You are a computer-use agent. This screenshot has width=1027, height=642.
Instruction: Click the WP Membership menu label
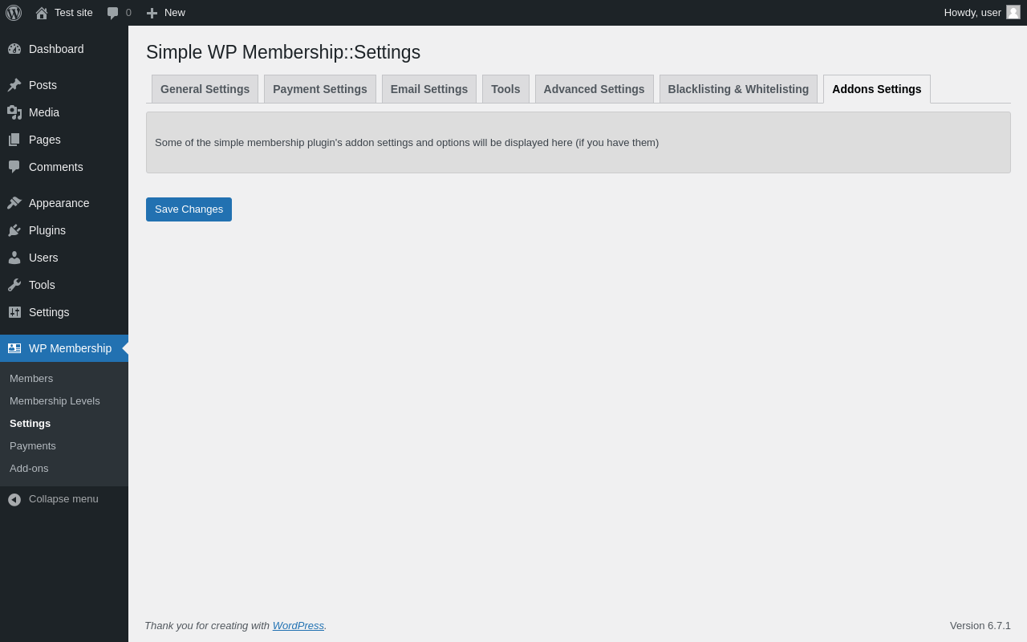(71, 348)
